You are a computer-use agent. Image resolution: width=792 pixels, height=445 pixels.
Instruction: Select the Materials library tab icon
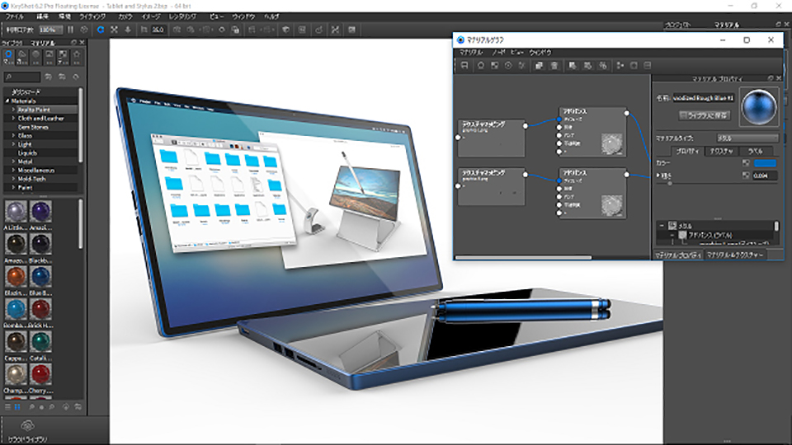[10, 57]
